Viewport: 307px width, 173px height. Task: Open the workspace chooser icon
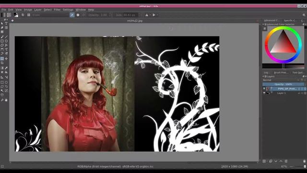coord(304,15)
